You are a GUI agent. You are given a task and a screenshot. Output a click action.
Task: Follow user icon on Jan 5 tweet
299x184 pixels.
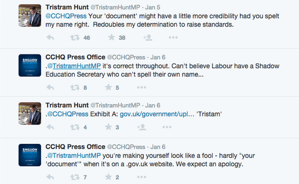[x=148, y=37]
